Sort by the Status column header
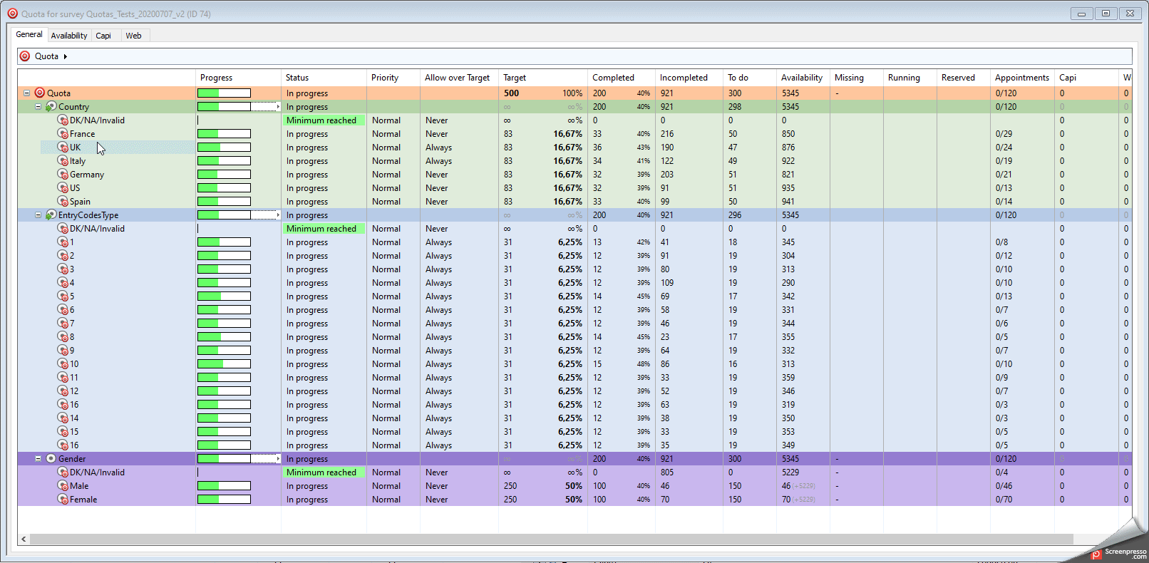Image resolution: width=1149 pixels, height=563 pixels. click(x=324, y=77)
